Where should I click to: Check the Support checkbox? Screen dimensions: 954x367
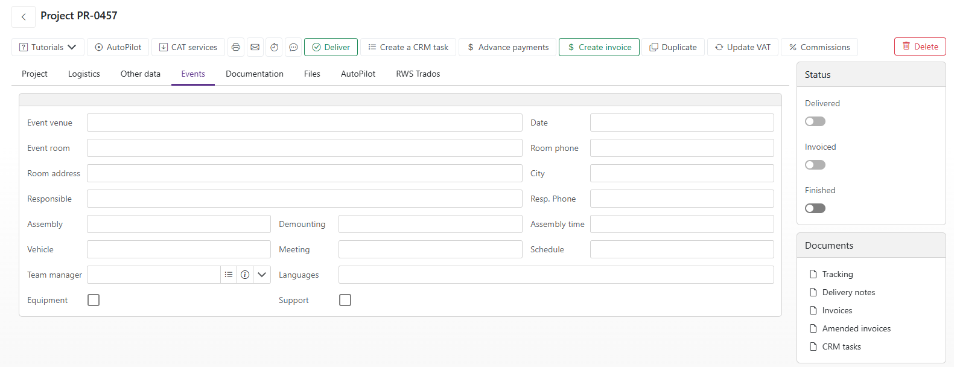coord(345,300)
